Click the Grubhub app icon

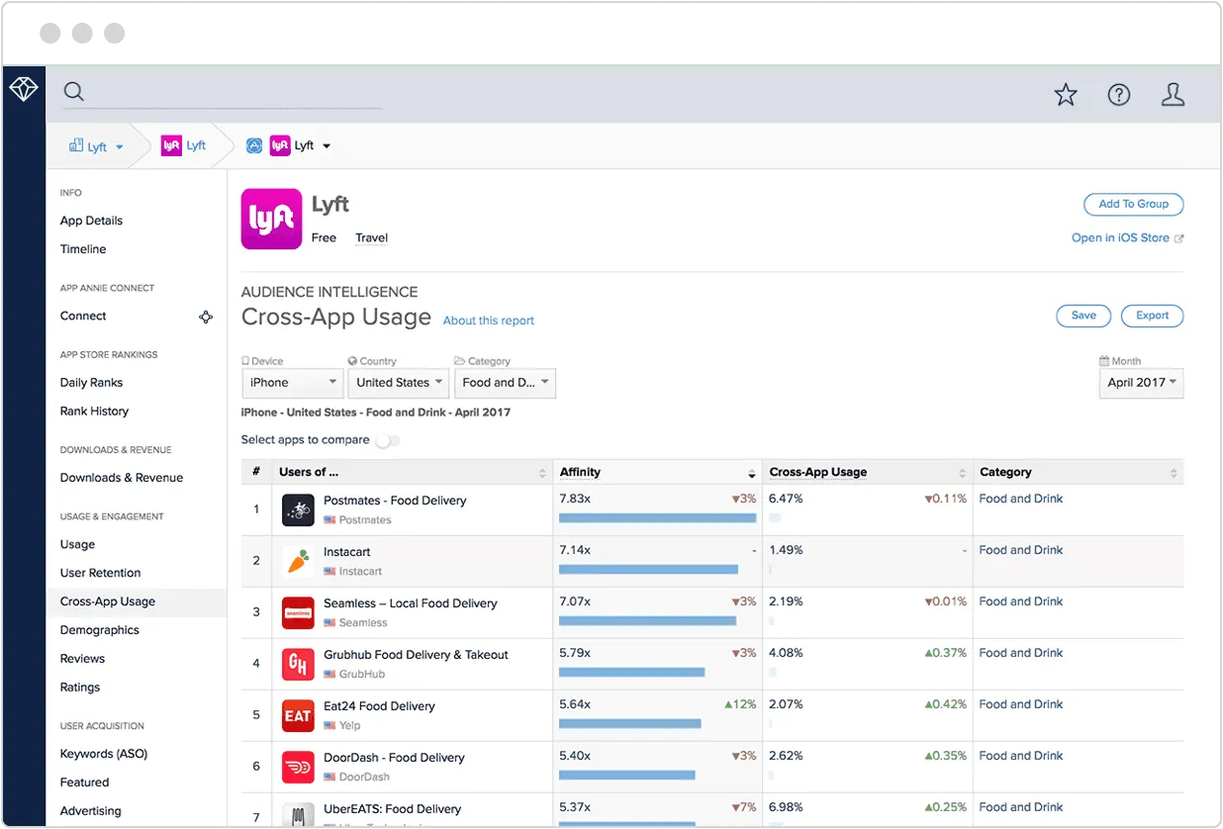point(298,664)
